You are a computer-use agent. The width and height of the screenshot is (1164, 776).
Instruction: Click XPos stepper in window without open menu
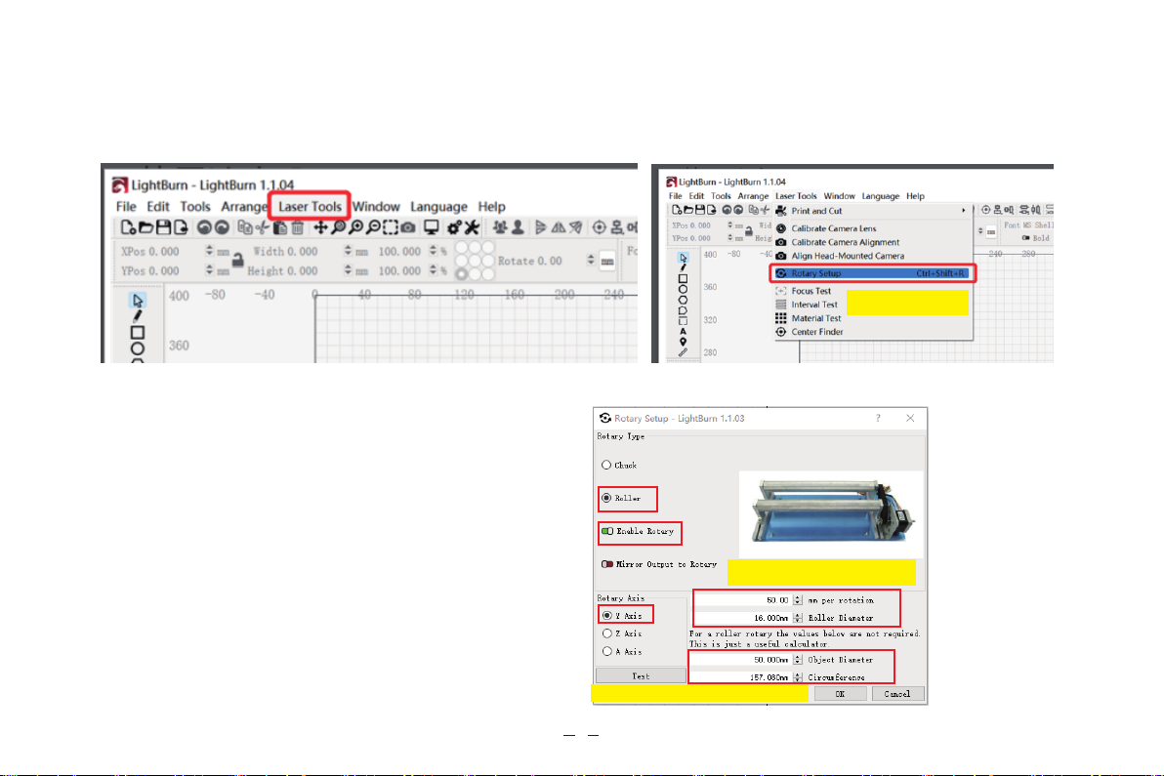[x=209, y=252]
